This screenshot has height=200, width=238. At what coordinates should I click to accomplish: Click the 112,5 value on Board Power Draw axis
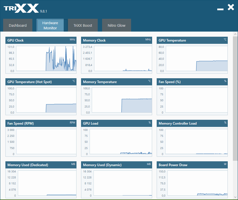(162, 178)
